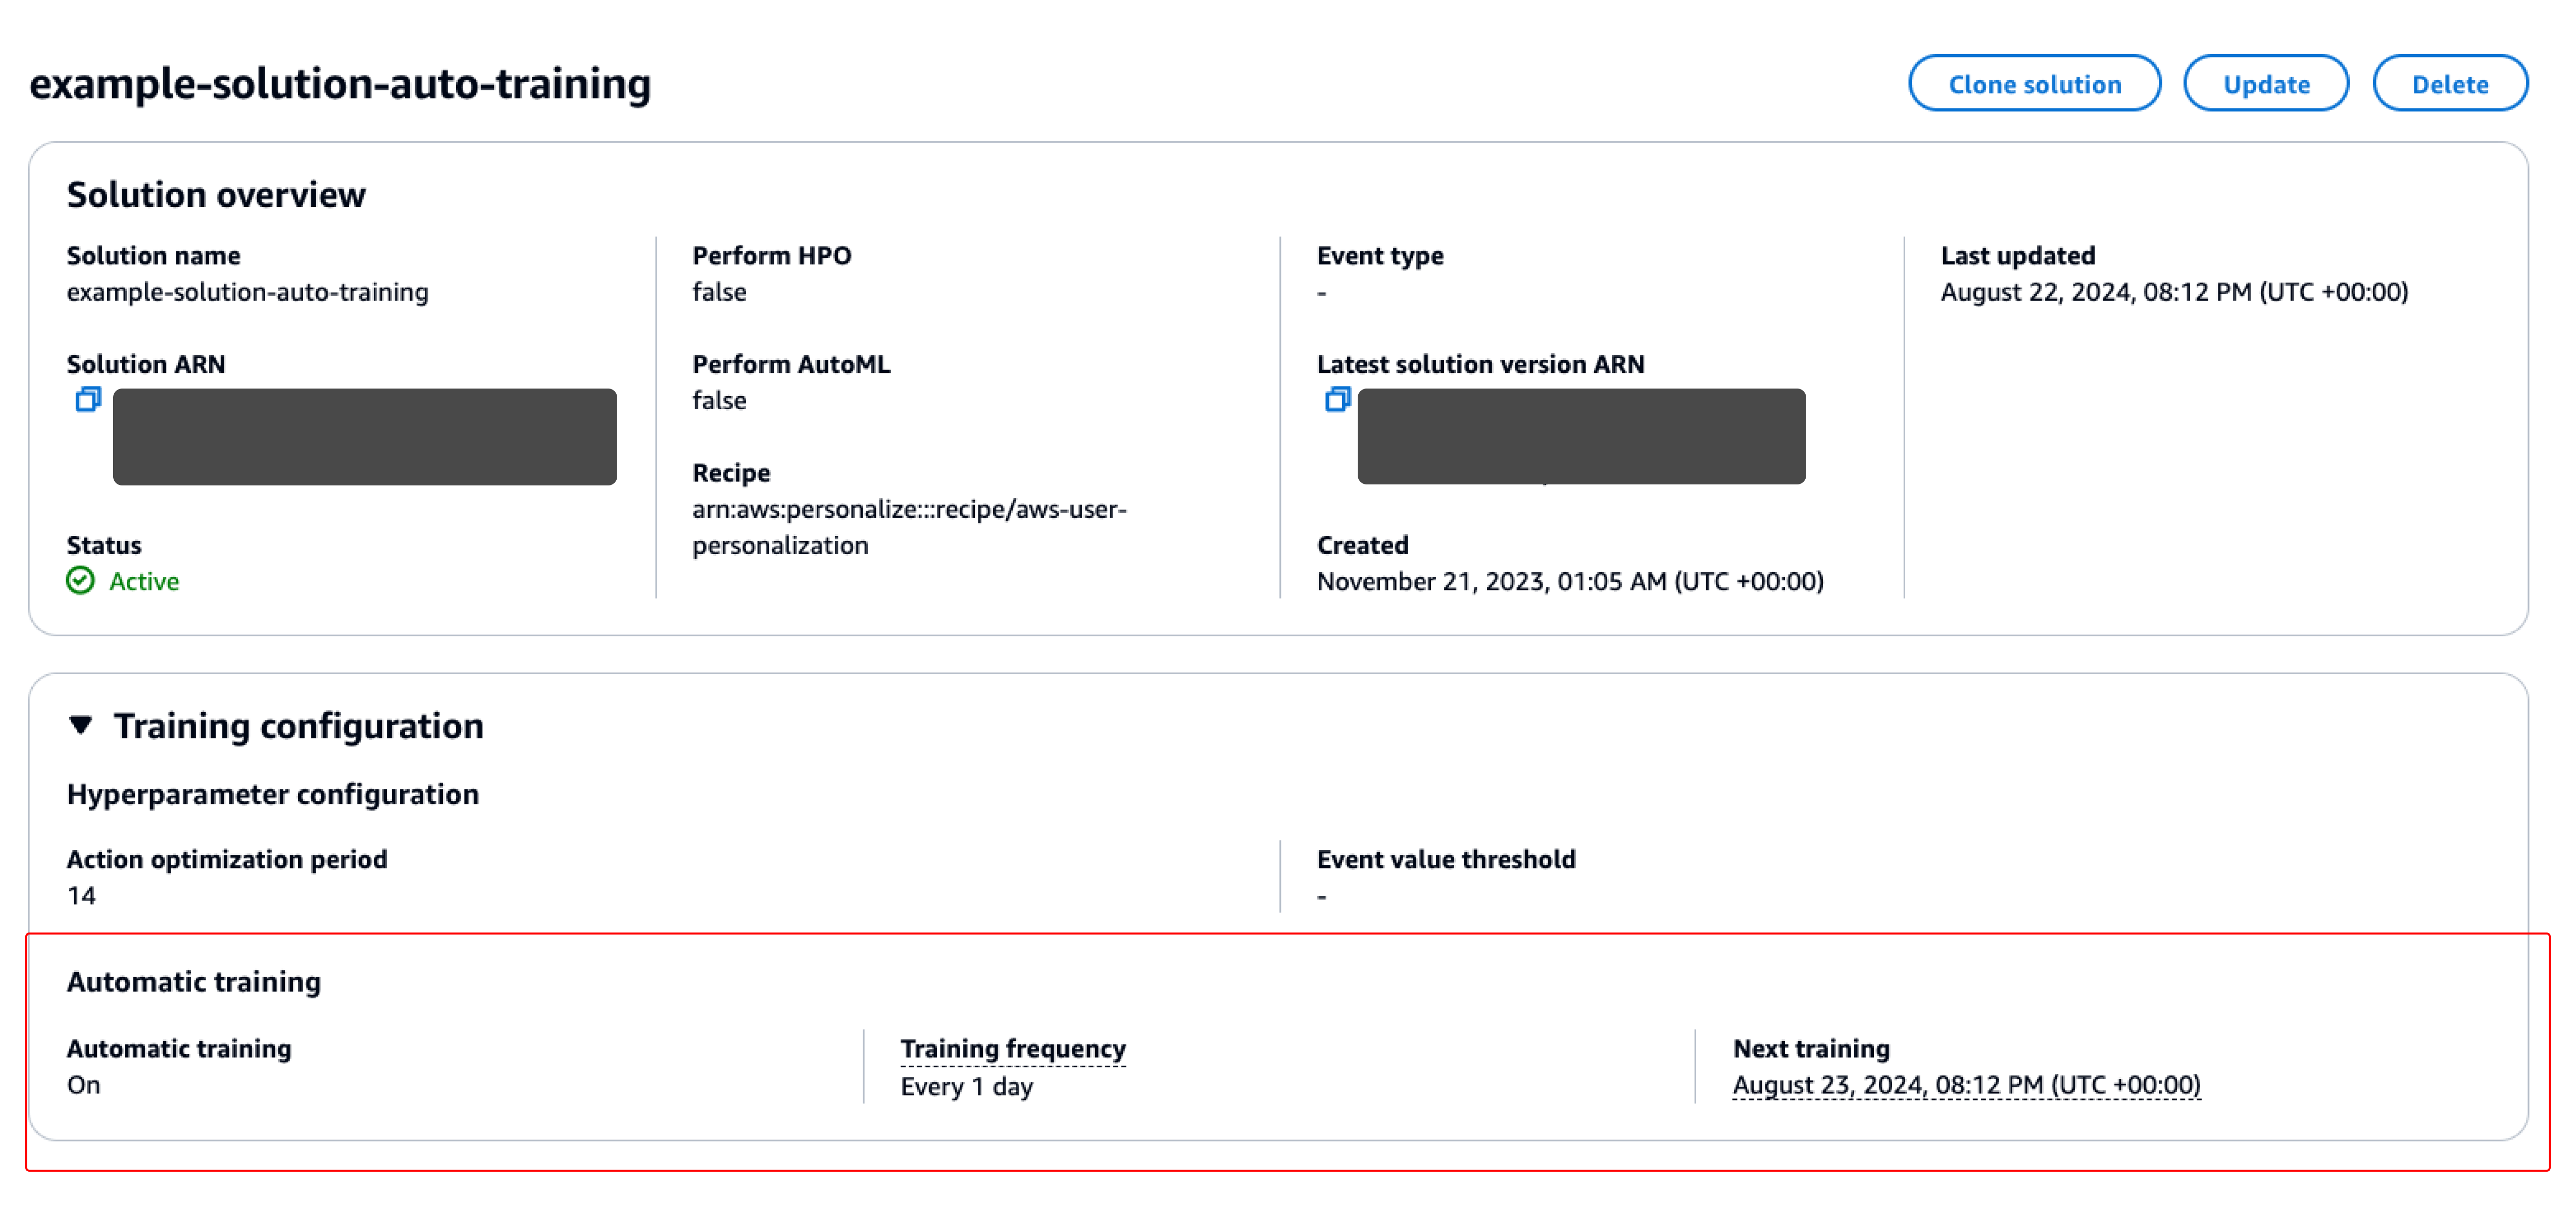Click the Update button
The image size is (2576, 1206).
point(2265,84)
